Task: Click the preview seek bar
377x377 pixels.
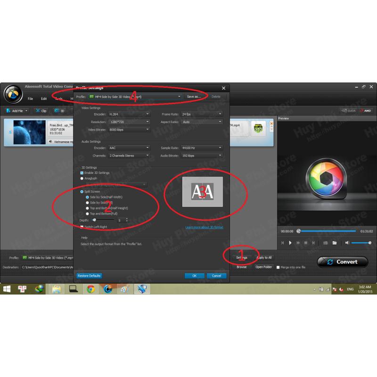Action: 327,231
